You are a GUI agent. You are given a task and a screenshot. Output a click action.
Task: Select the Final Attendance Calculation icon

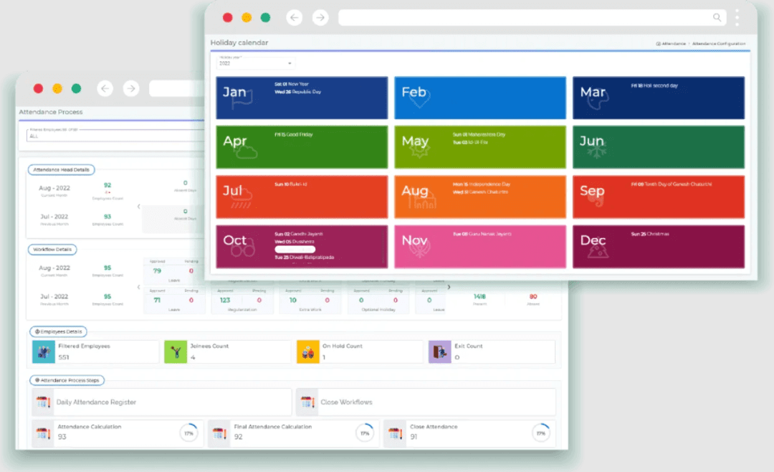218,433
